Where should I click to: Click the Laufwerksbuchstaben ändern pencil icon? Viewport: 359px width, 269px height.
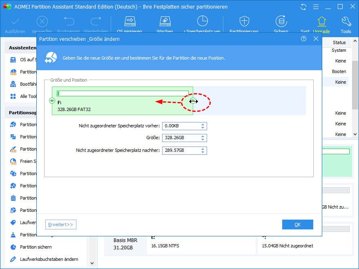tap(13, 259)
